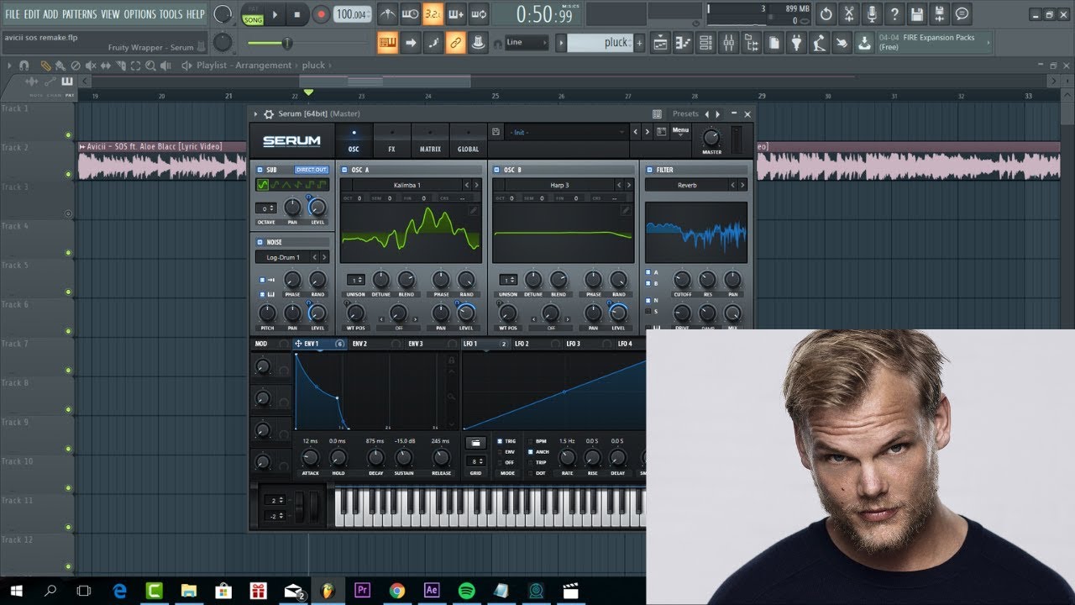
Task: Stop playback with the Stop button
Action: pyautogui.click(x=296, y=14)
